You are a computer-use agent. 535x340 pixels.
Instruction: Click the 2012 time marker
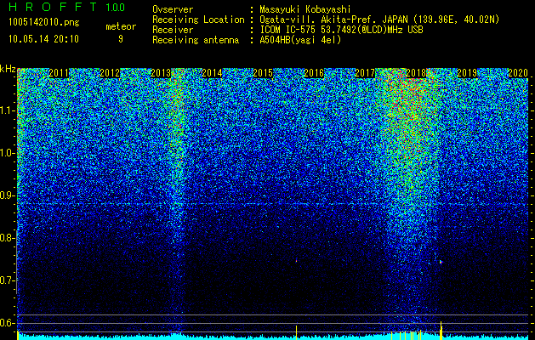pos(110,73)
